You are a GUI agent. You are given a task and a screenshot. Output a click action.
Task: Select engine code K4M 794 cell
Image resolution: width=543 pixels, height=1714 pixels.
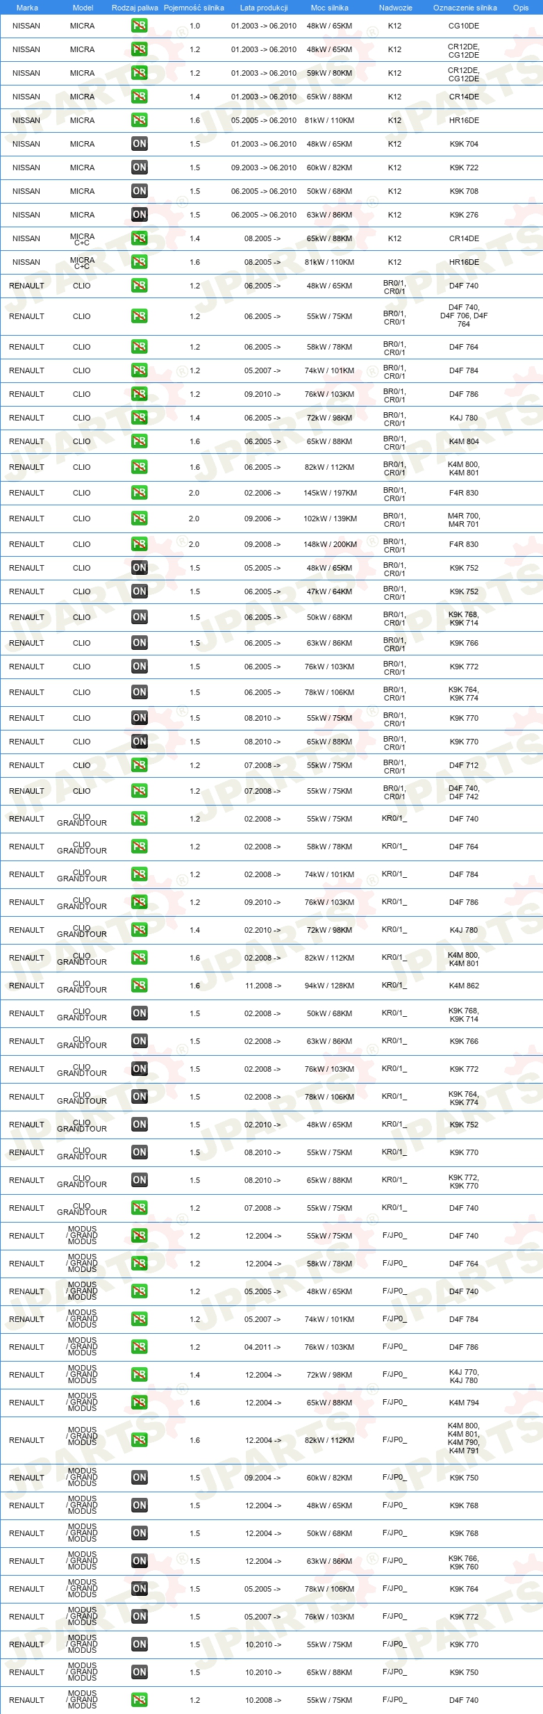[x=464, y=1403]
